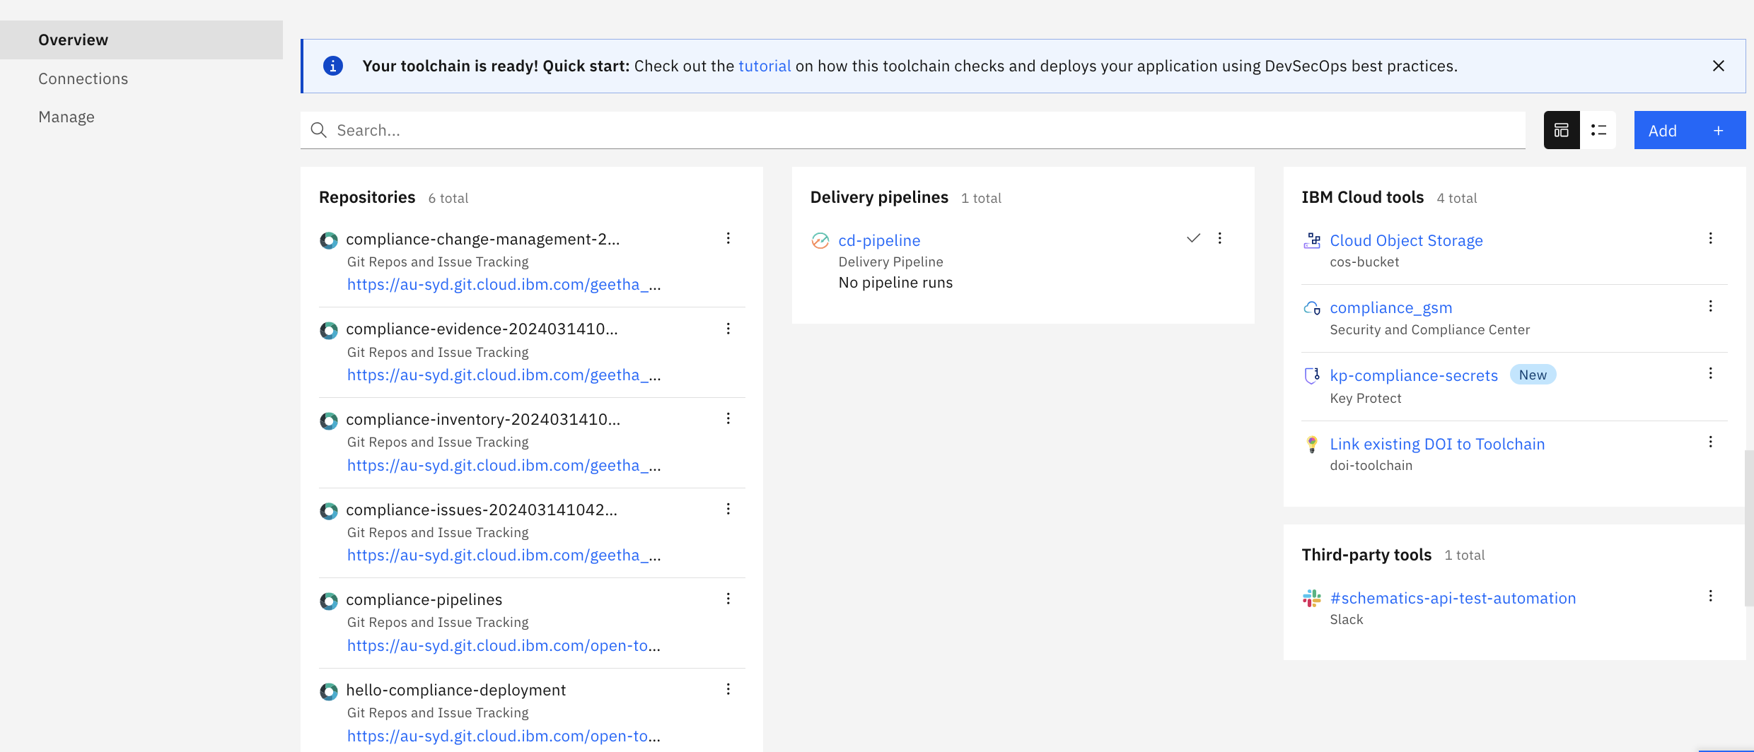
Task: Open overflow menu for kp-compliance-secrets
Action: pos(1711,374)
